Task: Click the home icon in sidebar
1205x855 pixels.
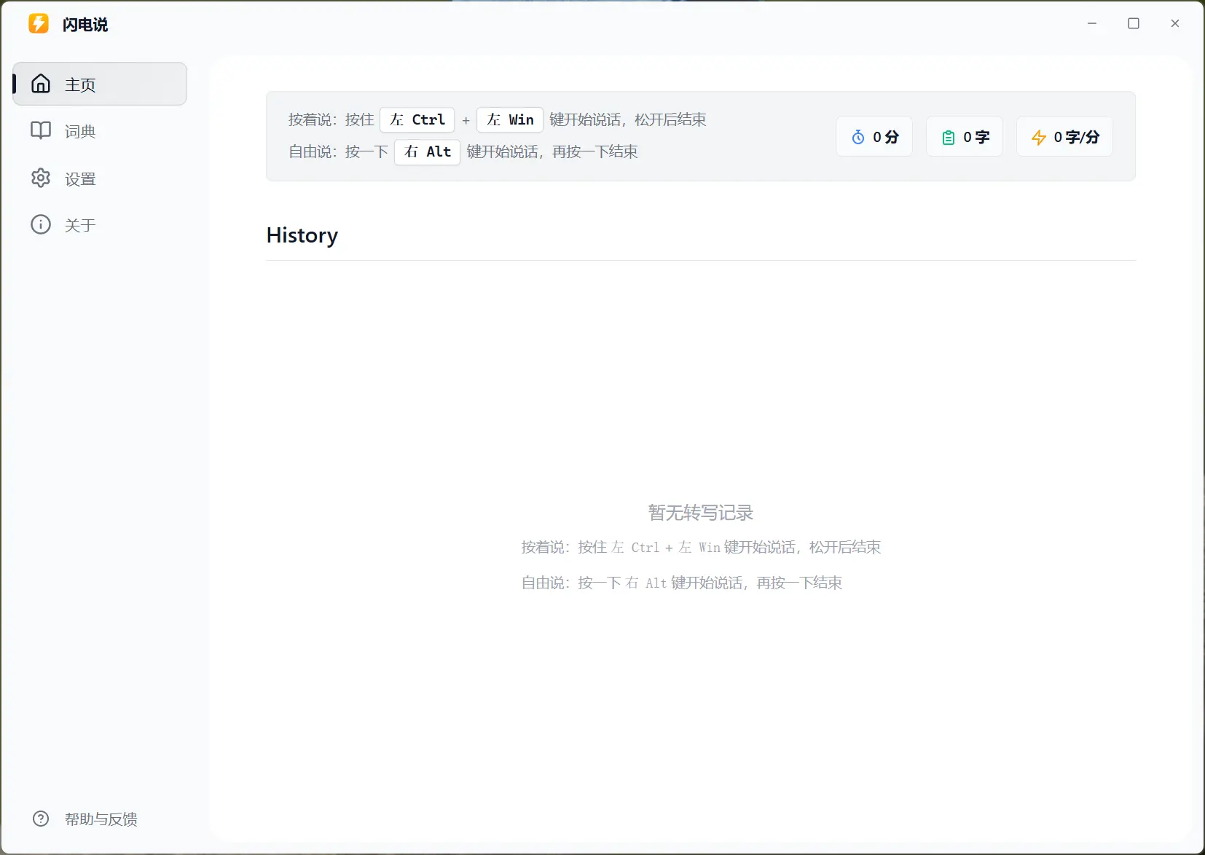Action: pos(41,84)
